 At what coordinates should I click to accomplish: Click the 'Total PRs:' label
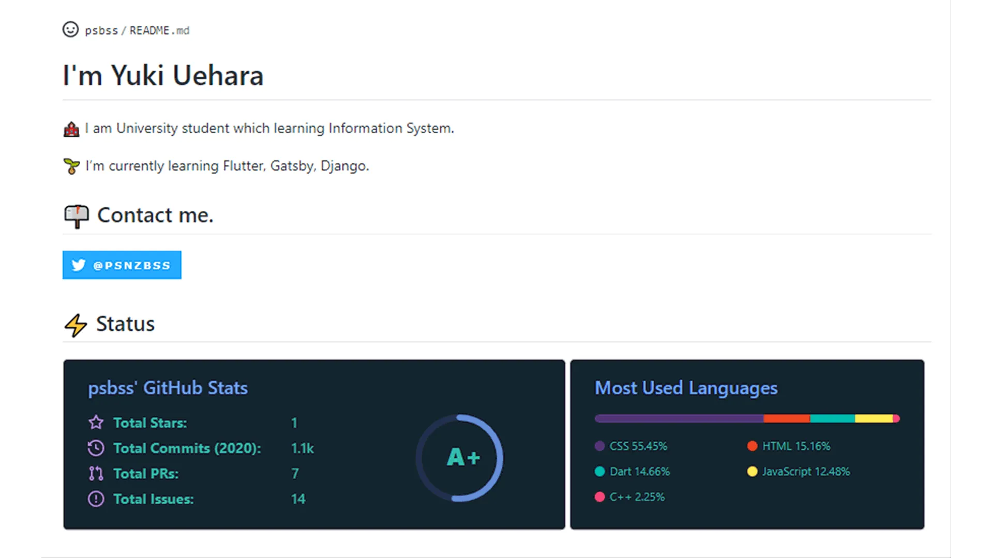tap(146, 473)
